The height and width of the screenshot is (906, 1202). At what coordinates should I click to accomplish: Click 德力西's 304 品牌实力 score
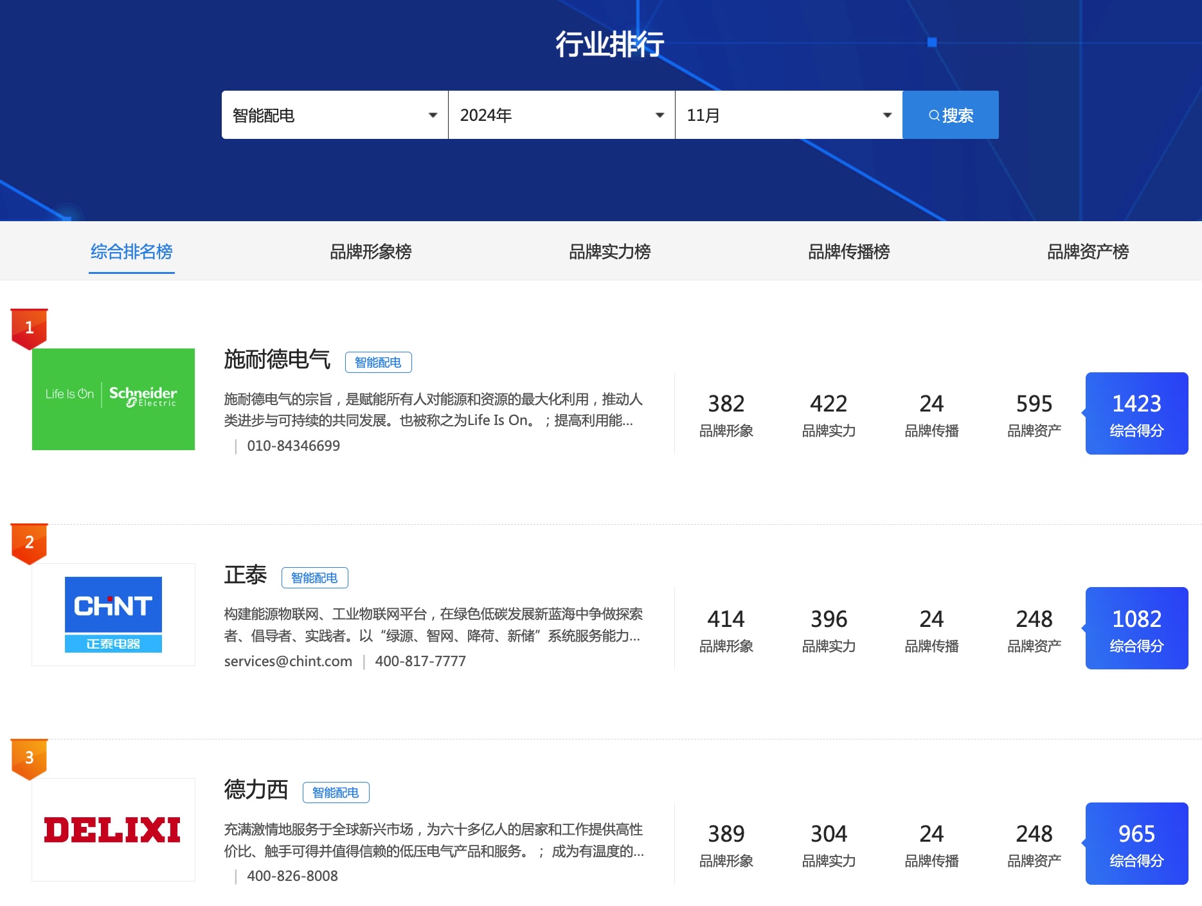coord(829,845)
